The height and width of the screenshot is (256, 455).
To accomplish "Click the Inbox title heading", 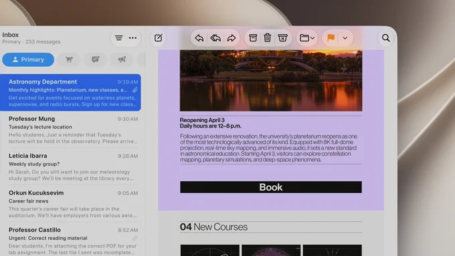I will [x=11, y=35].
